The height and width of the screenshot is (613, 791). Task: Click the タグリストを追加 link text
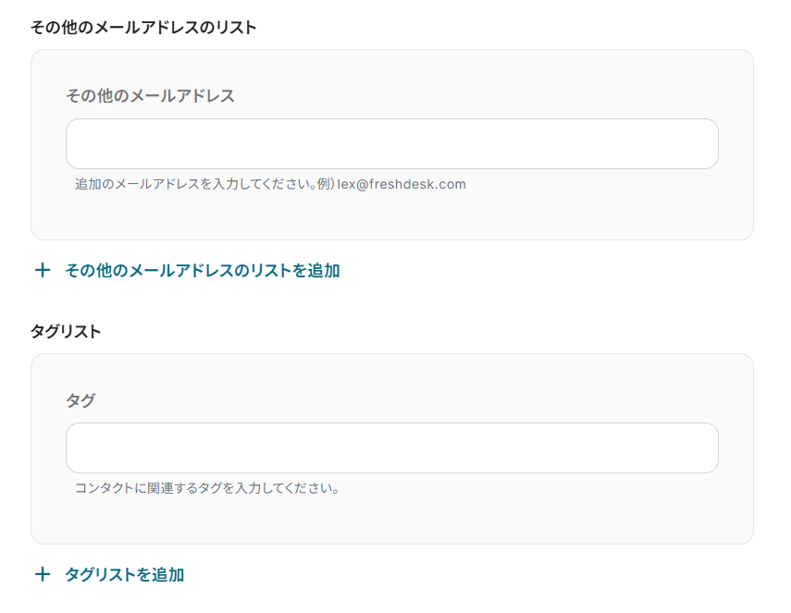(x=125, y=575)
